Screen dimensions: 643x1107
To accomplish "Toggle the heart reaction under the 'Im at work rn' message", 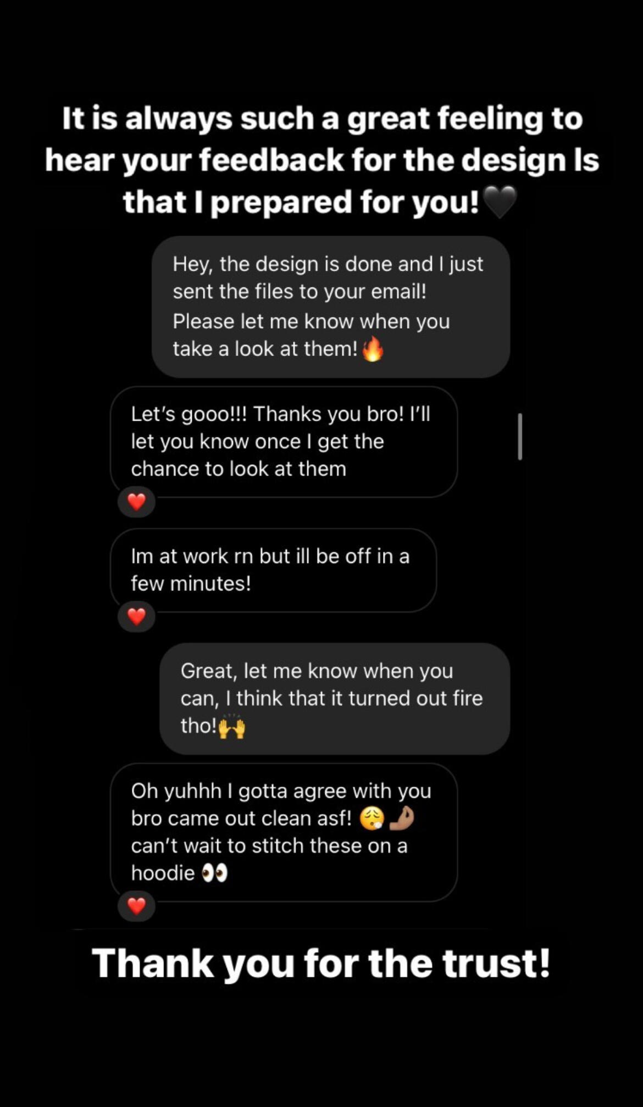I will pos(136,616).
